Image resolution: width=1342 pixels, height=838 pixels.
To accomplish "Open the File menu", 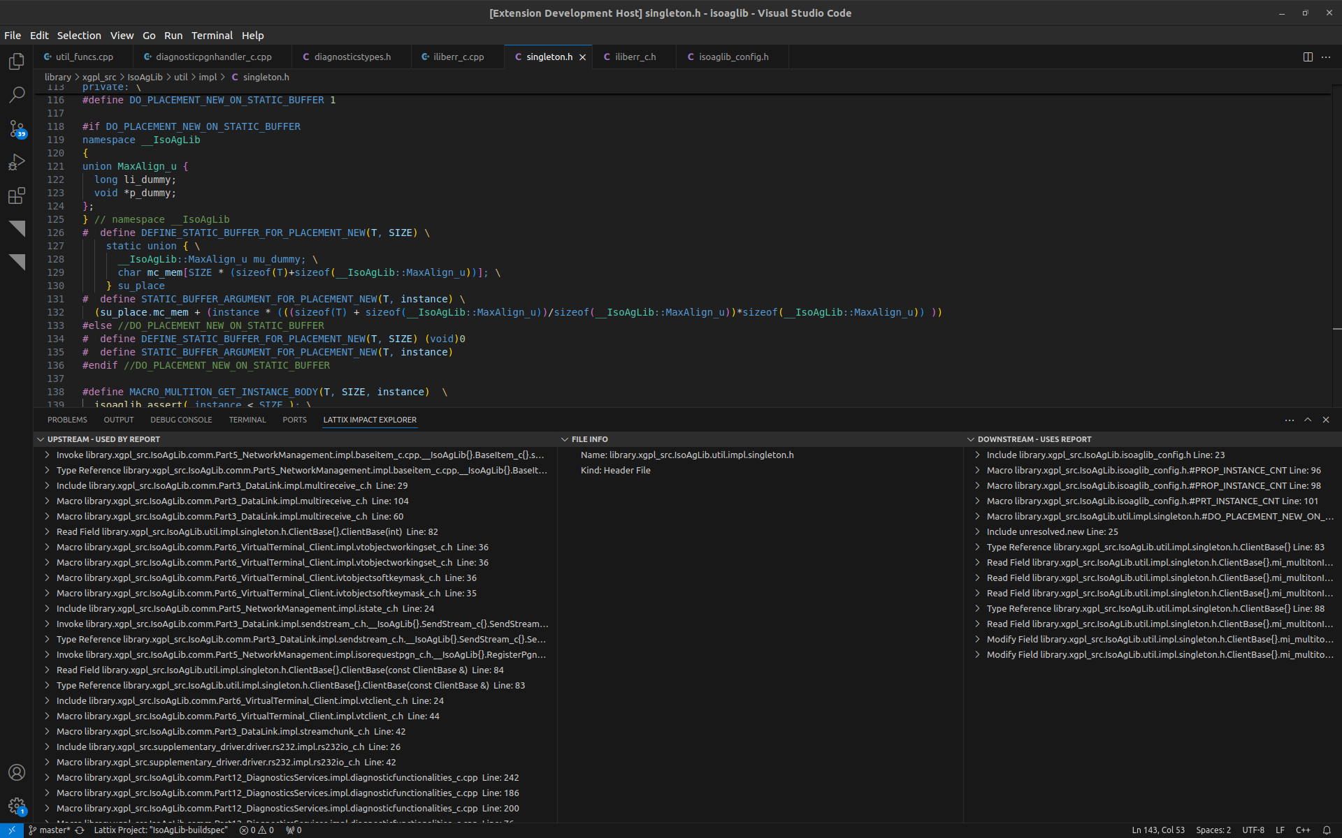I will coord(13,36).
